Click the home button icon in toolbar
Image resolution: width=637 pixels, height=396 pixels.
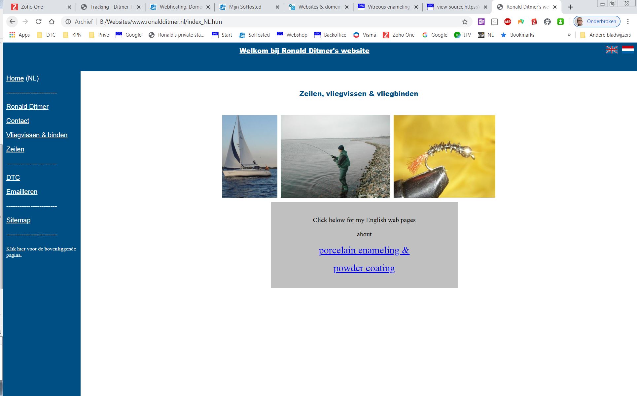tap(53, 21)
